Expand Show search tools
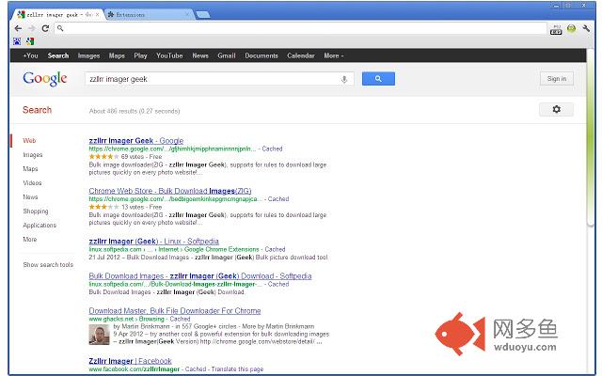This screenshot has width=602, height=376. coord(48,265)
